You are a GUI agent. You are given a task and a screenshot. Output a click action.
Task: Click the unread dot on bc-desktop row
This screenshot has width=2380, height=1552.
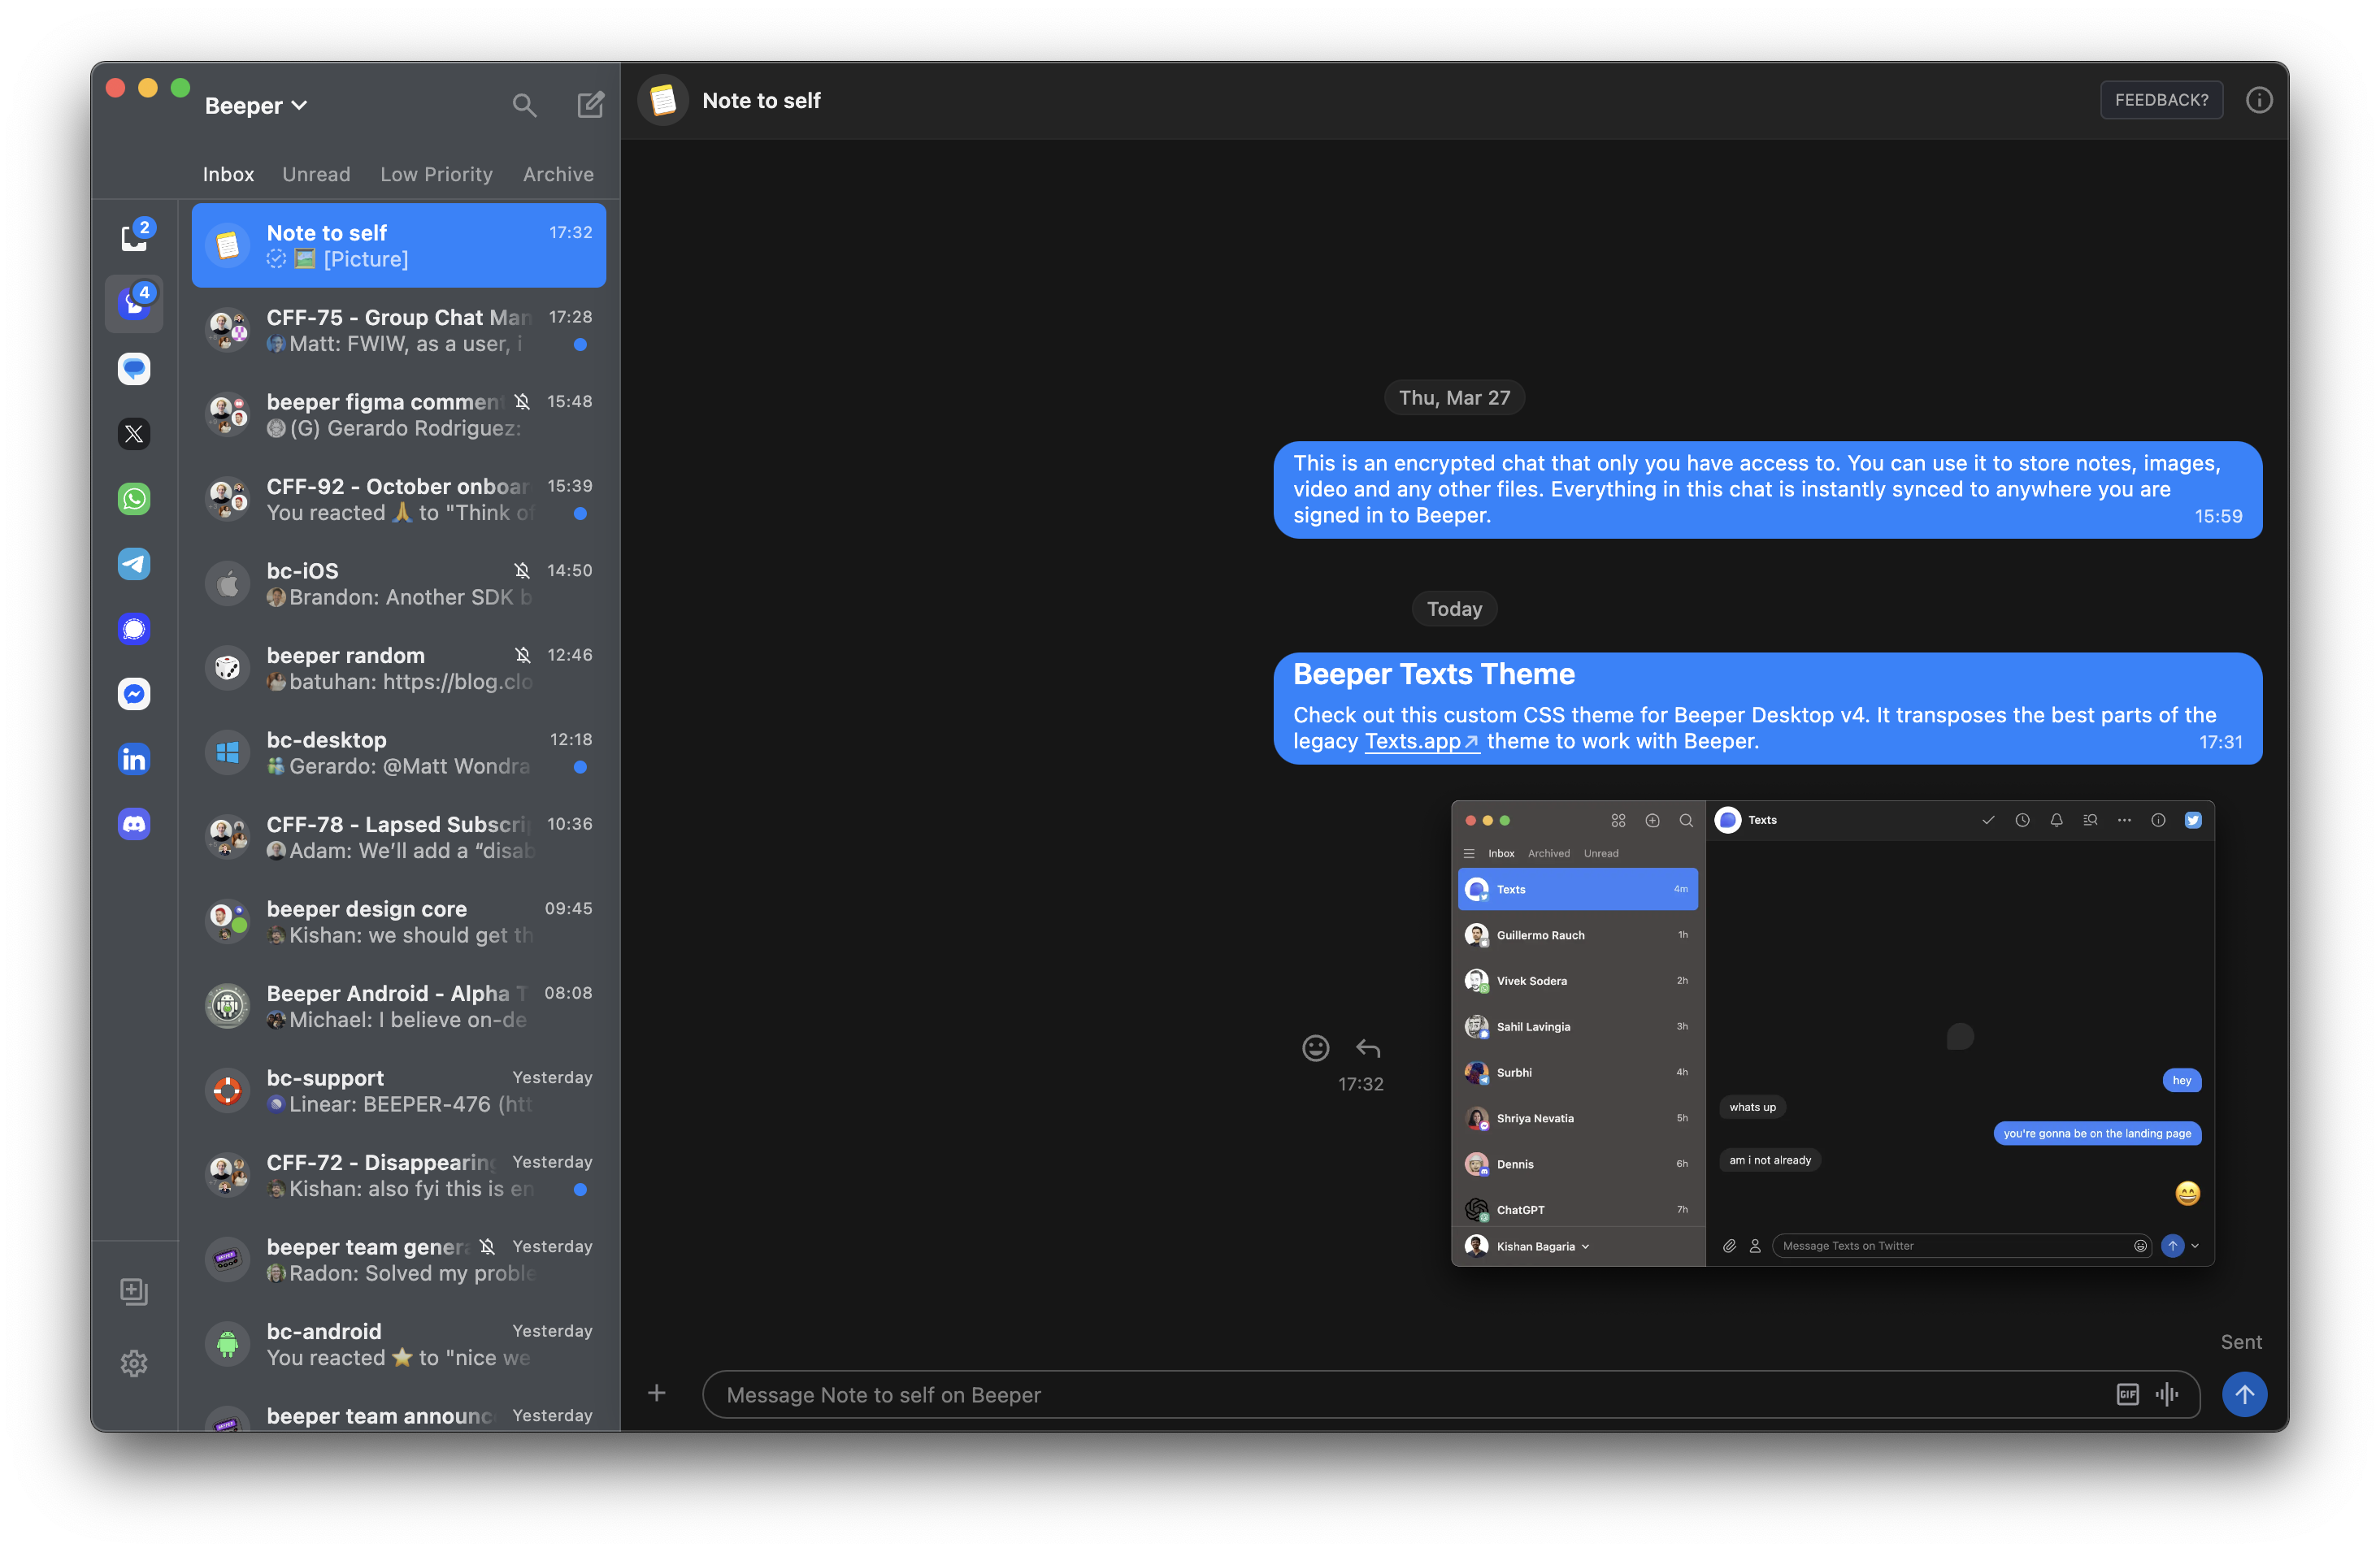[580, 768]
